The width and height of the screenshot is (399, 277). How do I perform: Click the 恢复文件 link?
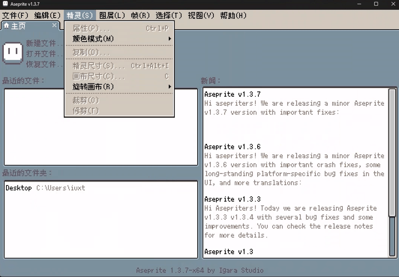[x=44, y=64]
